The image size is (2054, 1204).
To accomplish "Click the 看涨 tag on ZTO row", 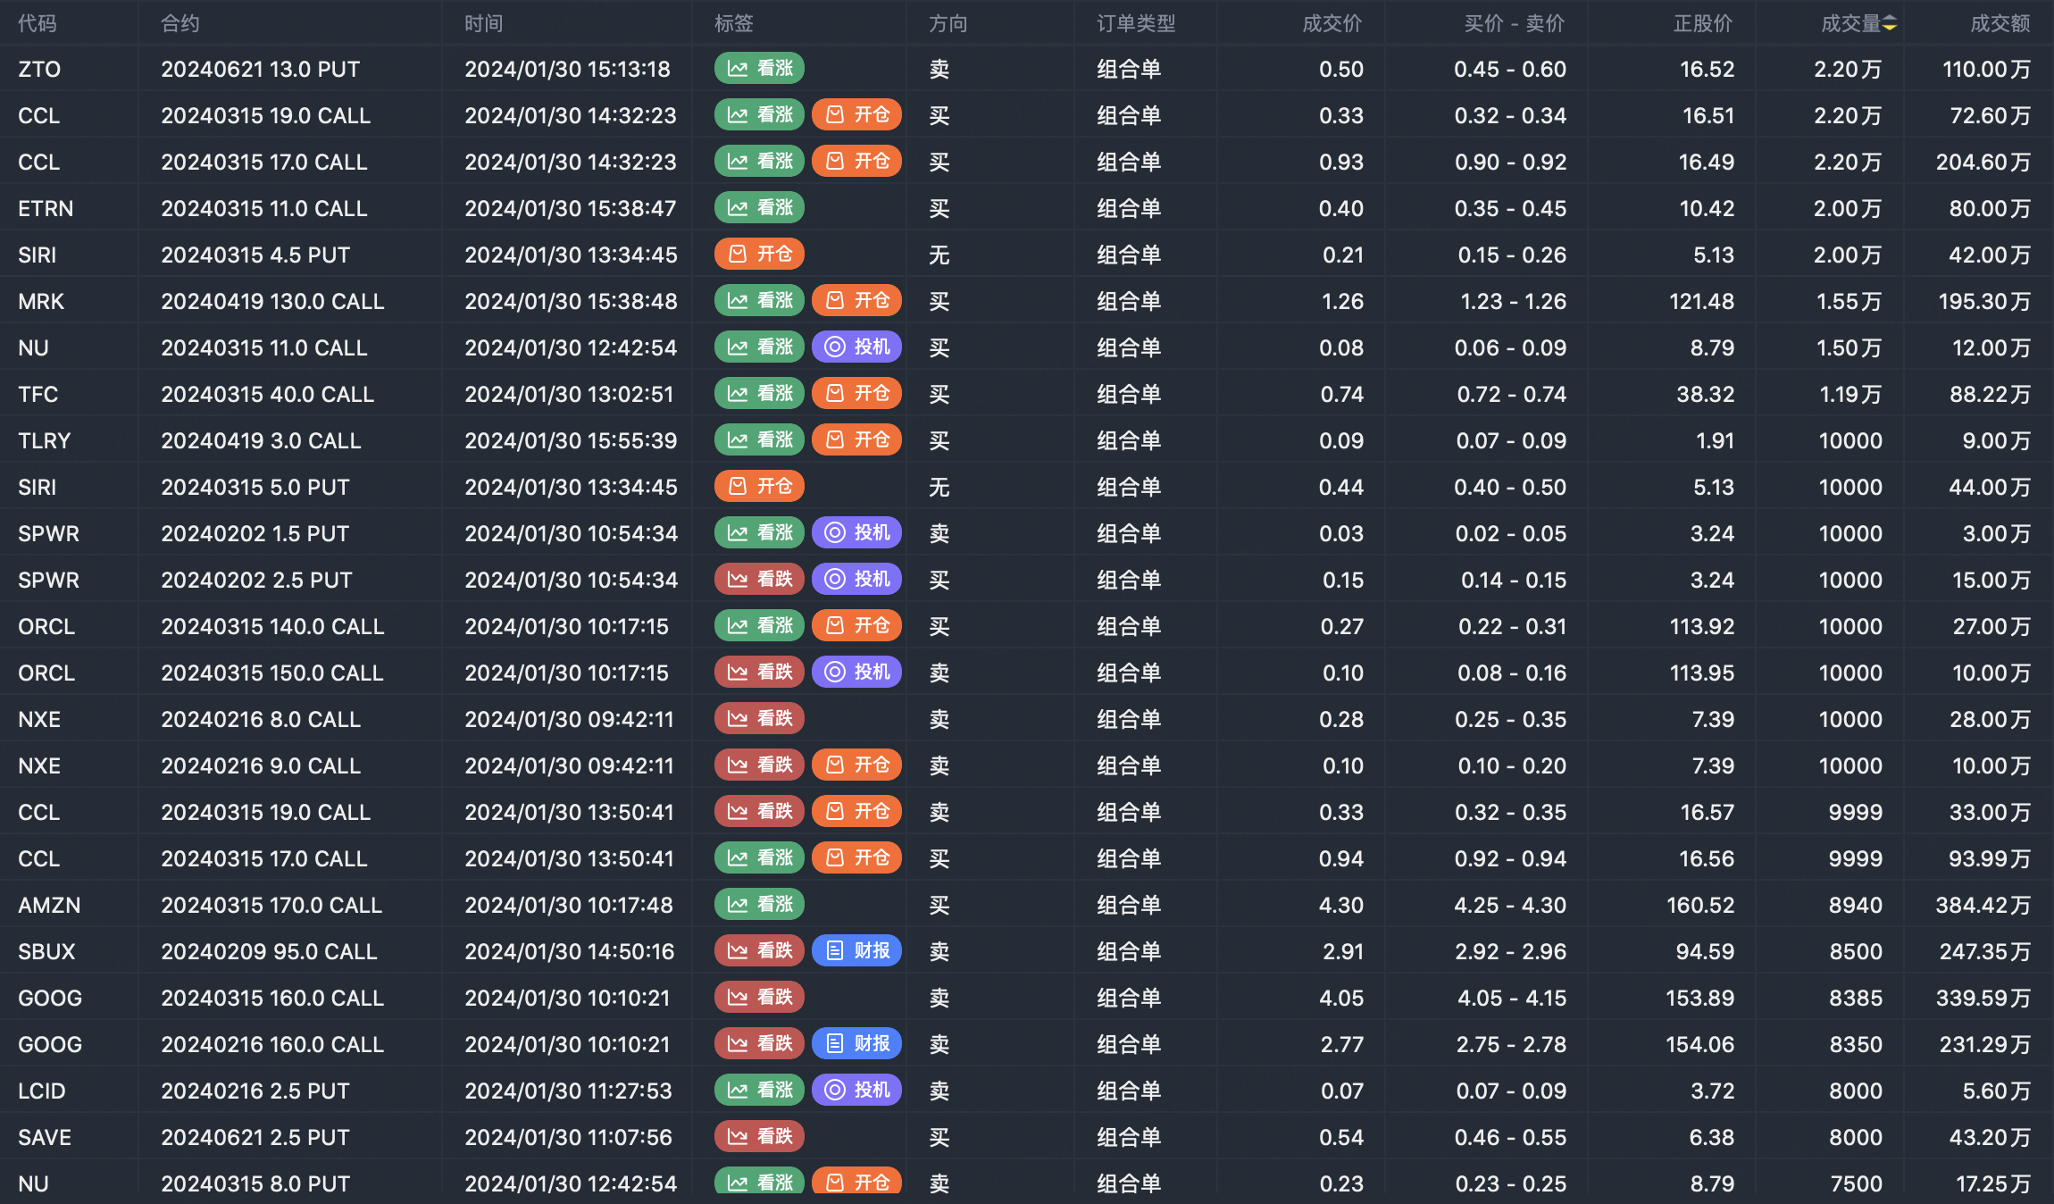I will point(759,69).
